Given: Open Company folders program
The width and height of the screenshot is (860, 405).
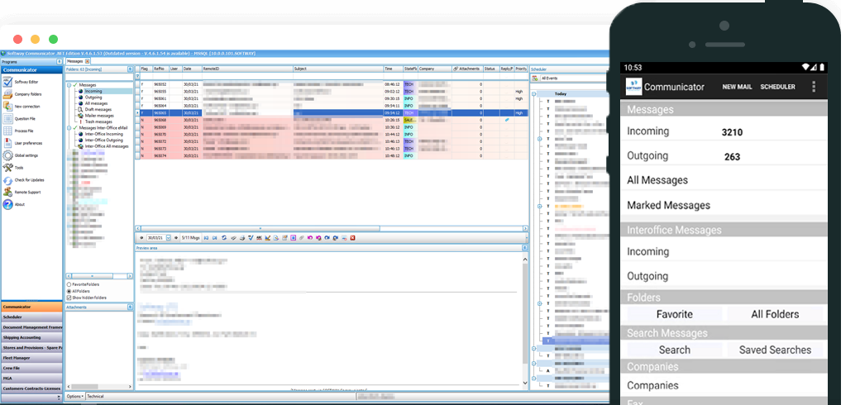Looking at the screenshot, I should (22, 94).
